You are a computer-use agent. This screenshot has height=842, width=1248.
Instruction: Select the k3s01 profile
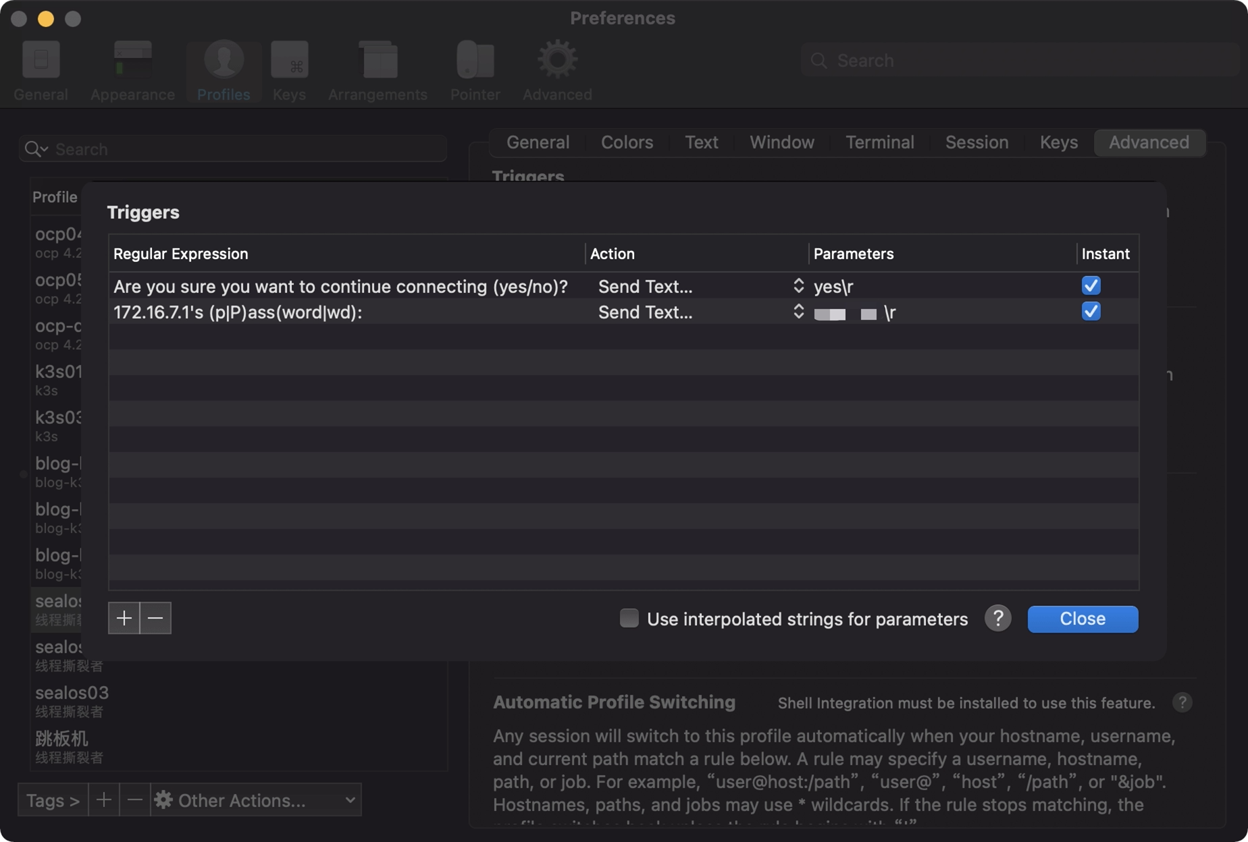tap(57, 380)
